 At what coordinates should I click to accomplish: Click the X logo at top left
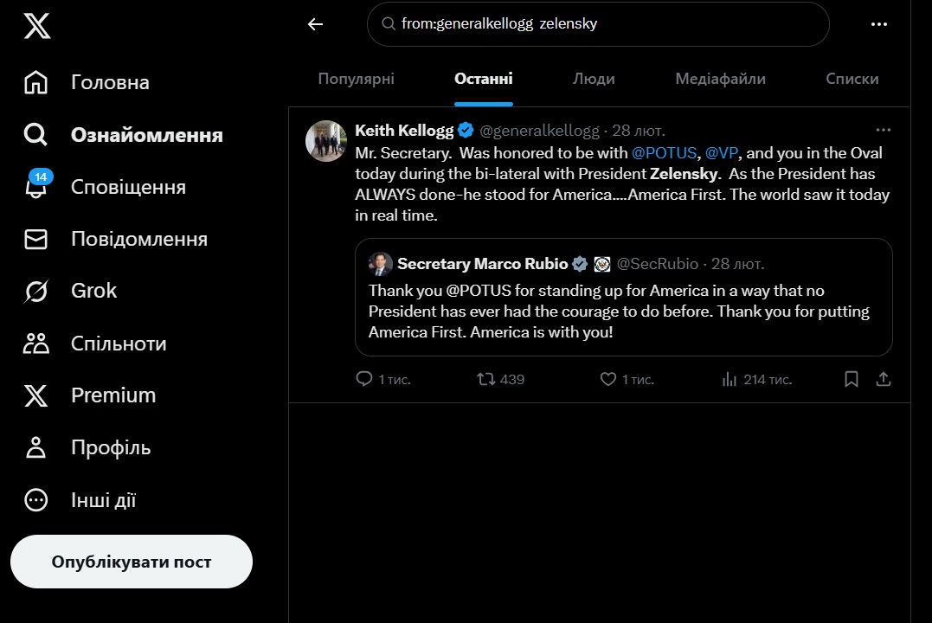pyautogui.click(x=37, y=26)
